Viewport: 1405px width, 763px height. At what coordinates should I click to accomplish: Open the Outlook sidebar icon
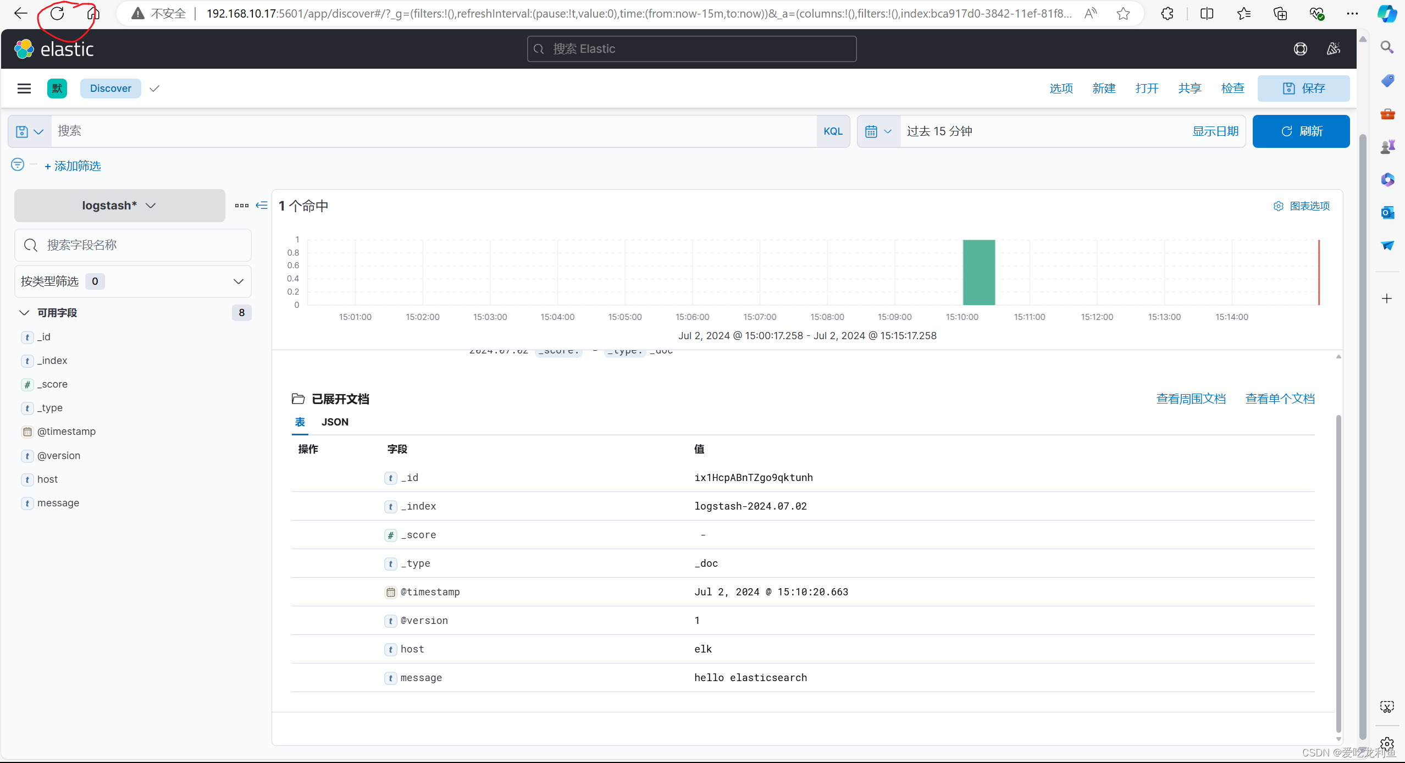coord(1387,212)
